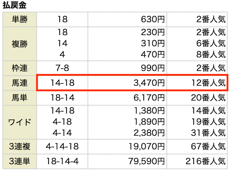Image resolution: width=230 pixels, height=171 pixels.
Task: Click the 払戻金 heading
Action: tap(14, 5)
